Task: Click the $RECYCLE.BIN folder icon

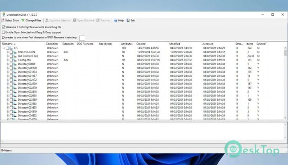Action: click(15, 52)
